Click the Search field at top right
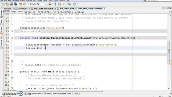This screenshot has width=172, height=97. coord(158,1)
